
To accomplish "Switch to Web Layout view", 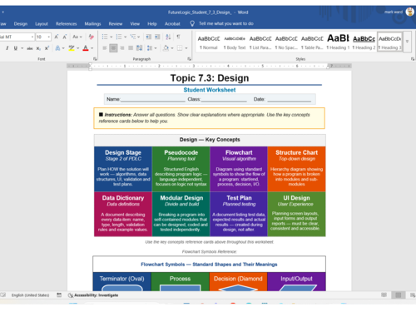I will [413, 295].
